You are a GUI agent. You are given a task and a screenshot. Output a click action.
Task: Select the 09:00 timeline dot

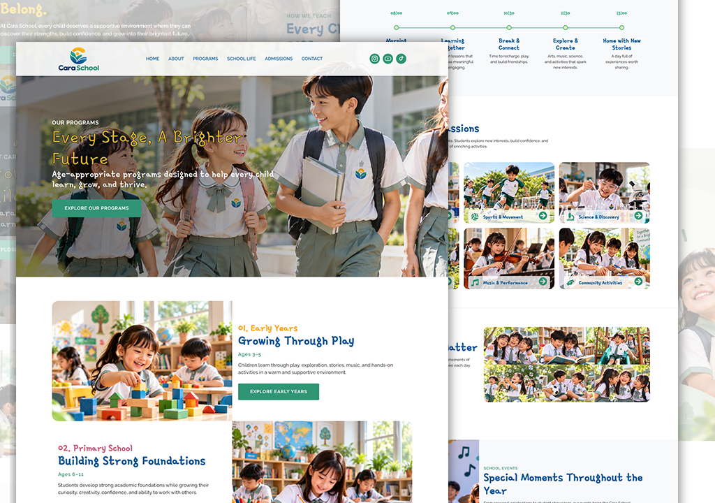(452, 27)
